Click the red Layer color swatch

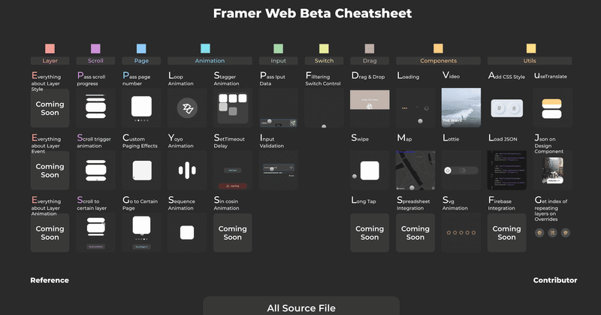tap(50, 49)
